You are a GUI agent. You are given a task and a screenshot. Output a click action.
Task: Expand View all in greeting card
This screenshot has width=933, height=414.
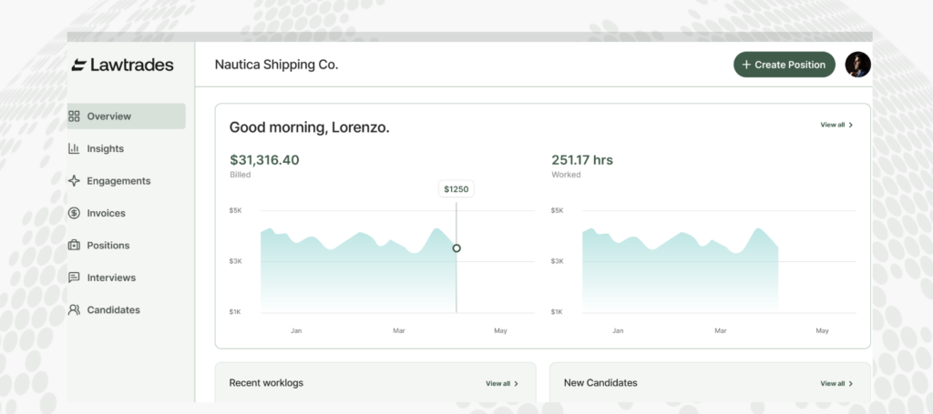pos(836,125)
